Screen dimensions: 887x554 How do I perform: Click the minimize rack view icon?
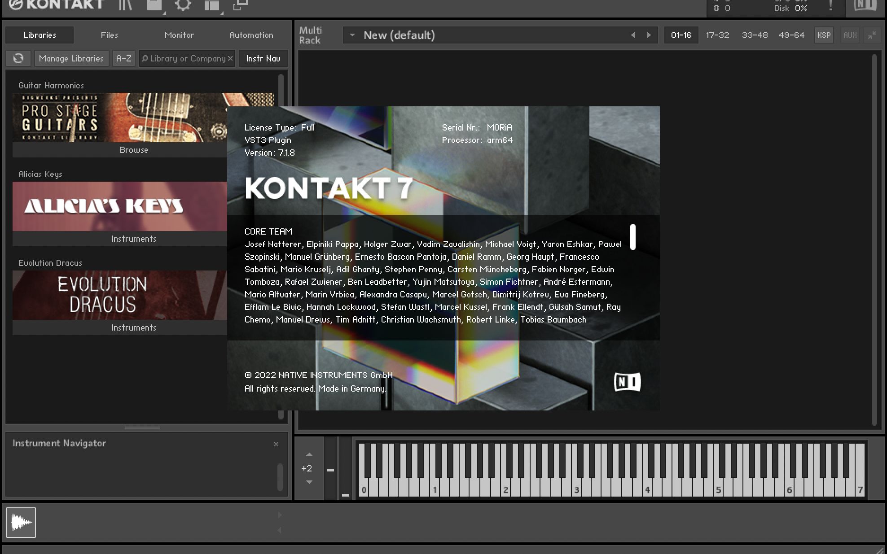coord(872,35)
